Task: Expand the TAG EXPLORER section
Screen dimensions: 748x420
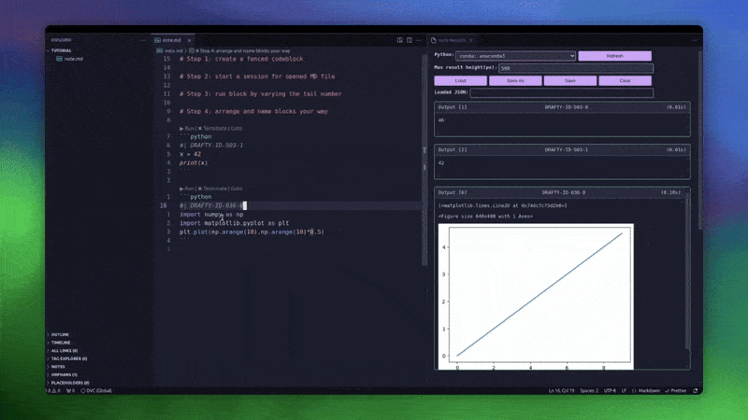Action: coord(68,359)
